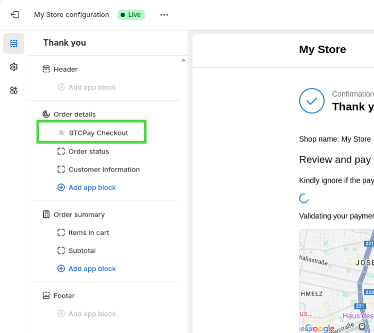The image size is (374, 333).
Task: Click the Items in cart block icon
Action: 61,233
